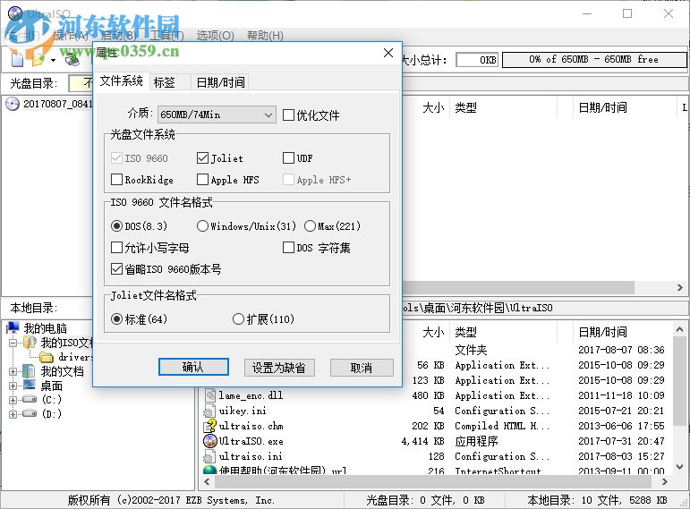The width and height of the screenshot is (690, 509).
Task: Click the lame_enc.dll file icon
Action: click(210, 395)
